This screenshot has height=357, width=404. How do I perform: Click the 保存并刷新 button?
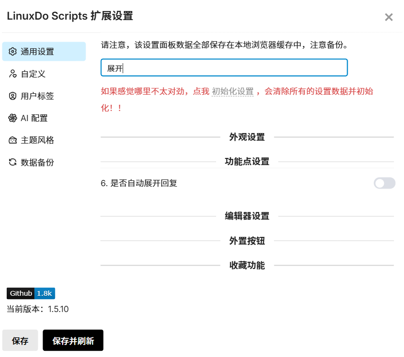coord(73,341)
